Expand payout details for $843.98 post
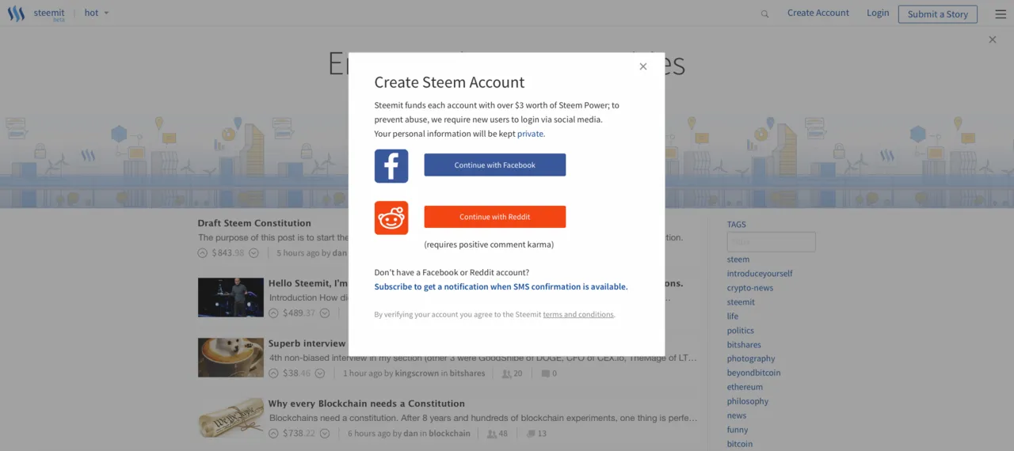The width and height of the screenshot is (1014, 451). (x=253, y=253)
